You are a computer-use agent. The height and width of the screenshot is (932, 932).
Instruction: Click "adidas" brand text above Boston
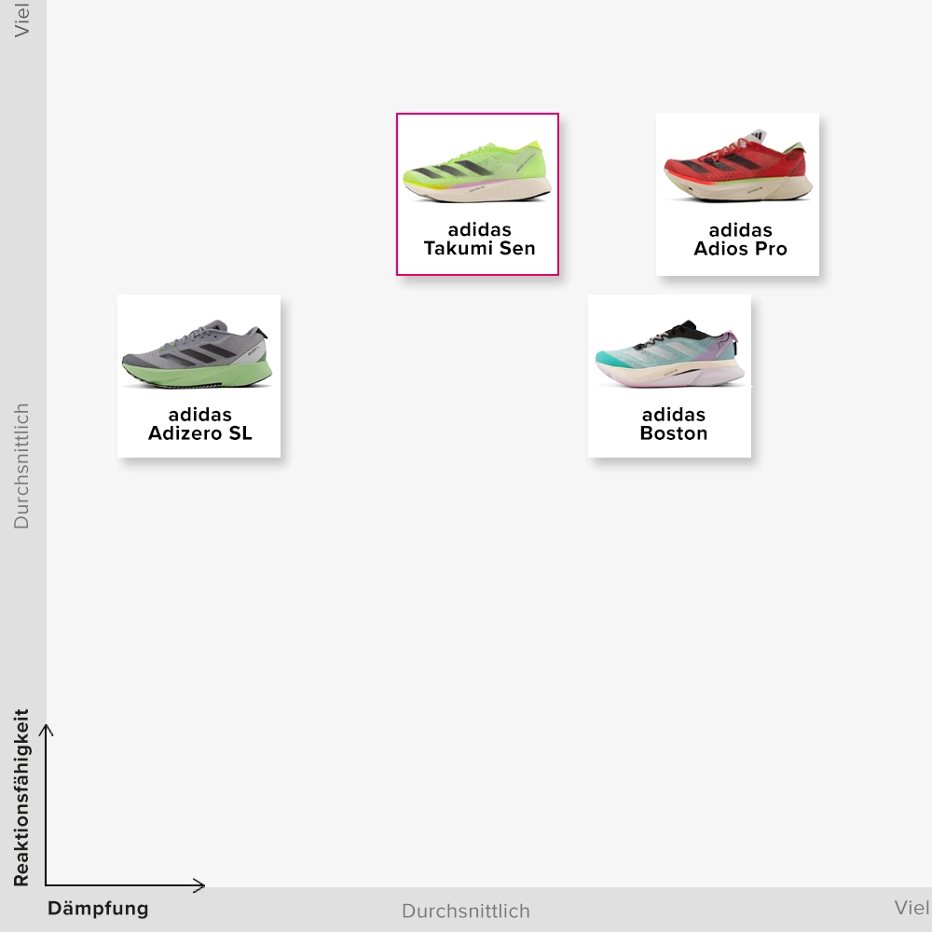point(673,414)
